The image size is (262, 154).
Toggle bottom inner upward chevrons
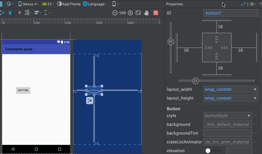[x=217, y=57]
